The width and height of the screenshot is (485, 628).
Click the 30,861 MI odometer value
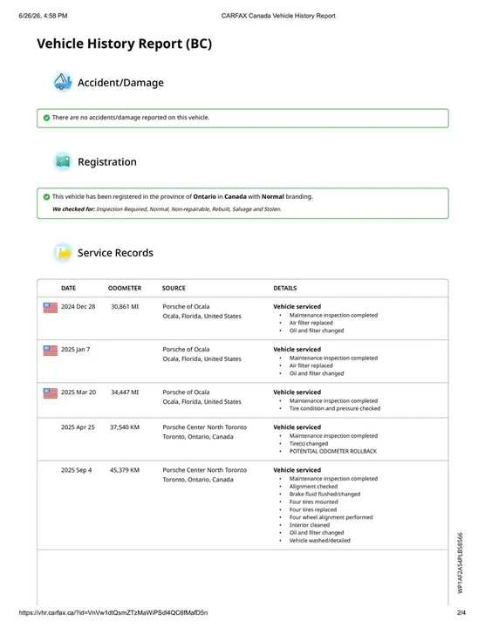(x=125, y=306)
